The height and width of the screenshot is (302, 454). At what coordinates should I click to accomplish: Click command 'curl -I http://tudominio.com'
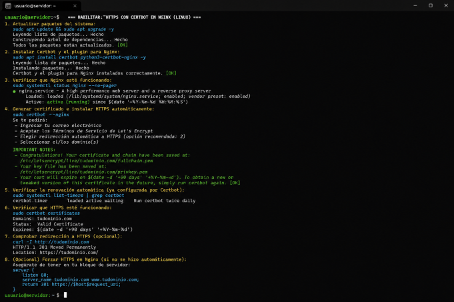[51, 241]
